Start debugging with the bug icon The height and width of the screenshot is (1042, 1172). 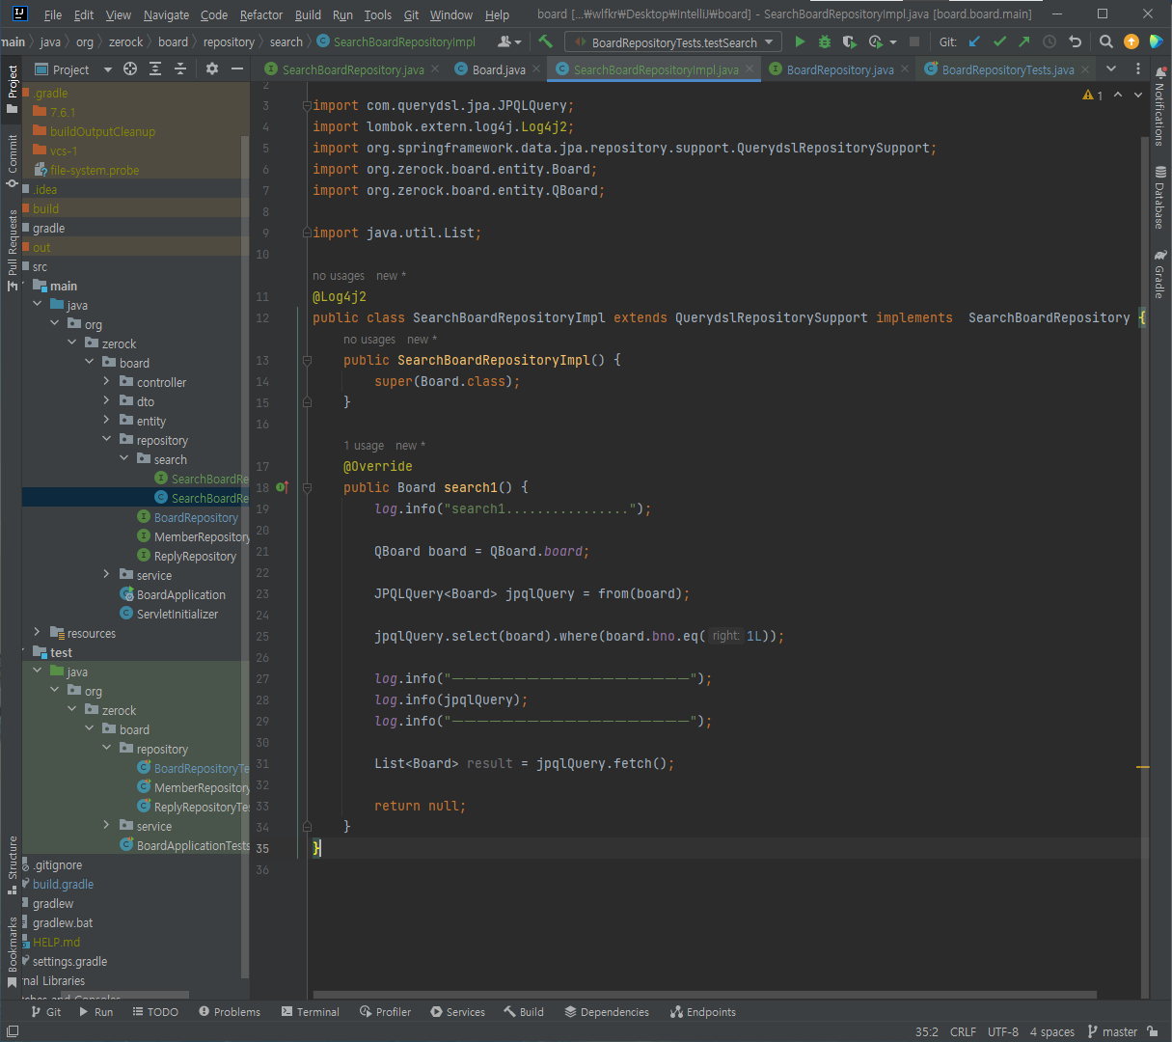825,41
